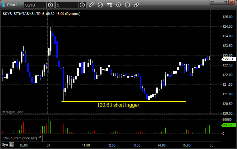Viewport: 237px width, 149px height.
Task: Remove the Vol study with its X
Action: (x=40, y=137)
